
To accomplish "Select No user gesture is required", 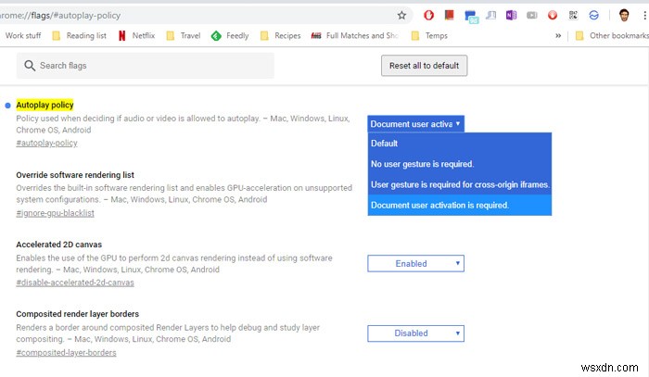I will (460, 164).
